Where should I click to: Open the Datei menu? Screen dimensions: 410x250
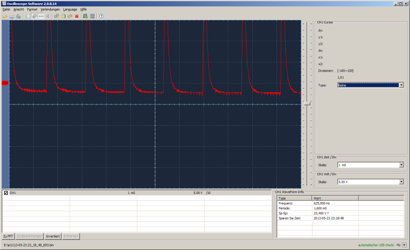coord(6,9)
